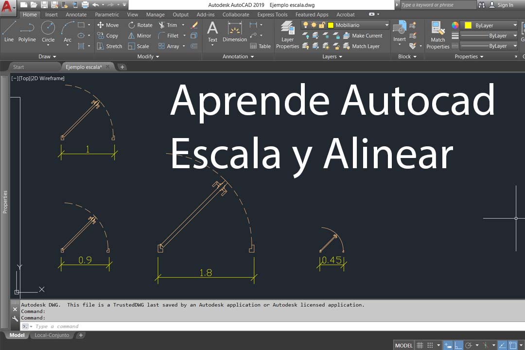Click the Save icon in quick access toolbar
525x350 pixels.
coord(44,5)
